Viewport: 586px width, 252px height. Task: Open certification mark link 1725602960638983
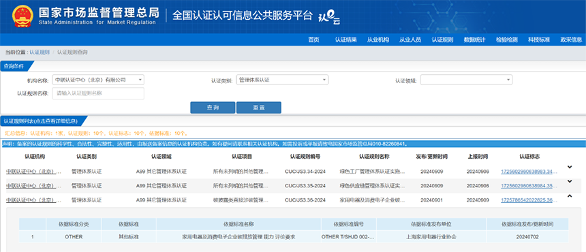[529, 172]
